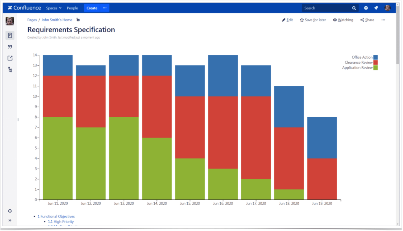Toggle Save for later star
This screenshot has width=403, height=231.
tap(312, 20)
